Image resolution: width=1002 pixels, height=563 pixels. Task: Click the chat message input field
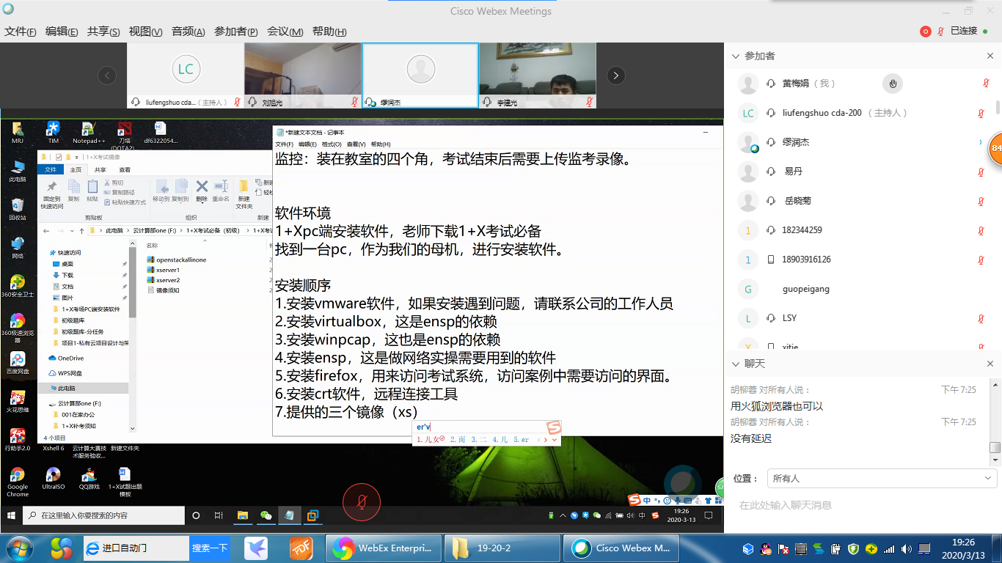[863, 506]
